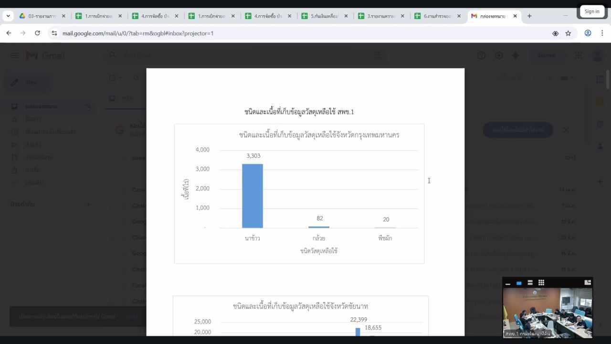
Task: Dismiss the Google banner with the X
Action: pyautogui.click(x=566, y=130)
